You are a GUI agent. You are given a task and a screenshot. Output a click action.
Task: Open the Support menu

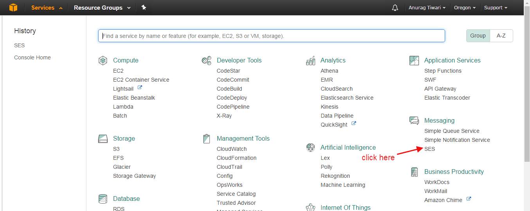coord(495,8)
